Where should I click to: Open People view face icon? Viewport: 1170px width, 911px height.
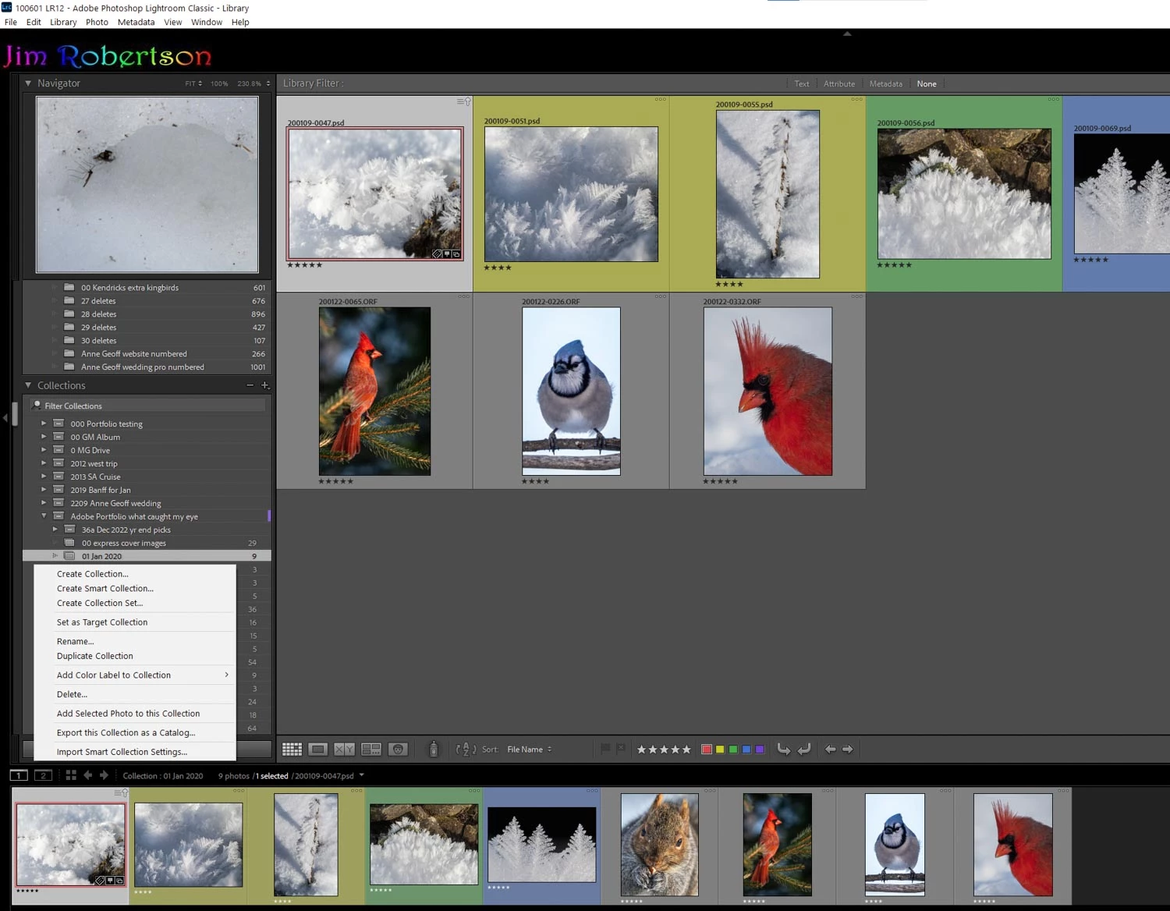(398, 750)
